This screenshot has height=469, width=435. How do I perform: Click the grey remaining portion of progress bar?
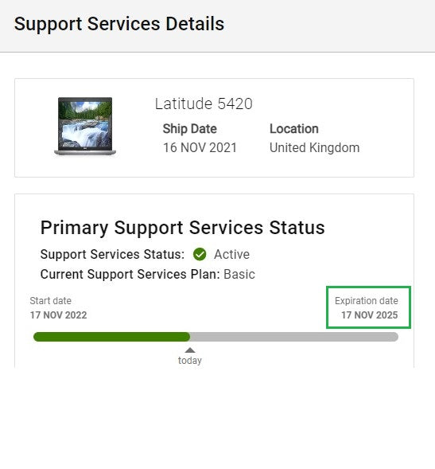294,337
